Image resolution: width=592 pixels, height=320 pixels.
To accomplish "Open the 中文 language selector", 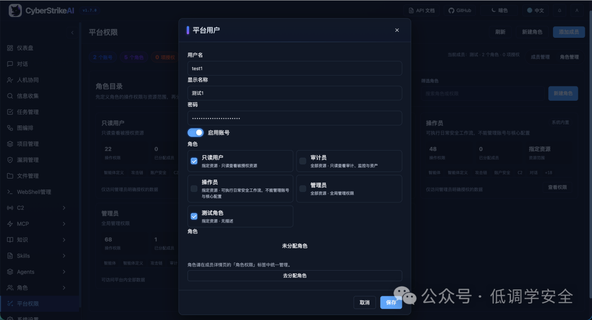I will click(536, 10).
